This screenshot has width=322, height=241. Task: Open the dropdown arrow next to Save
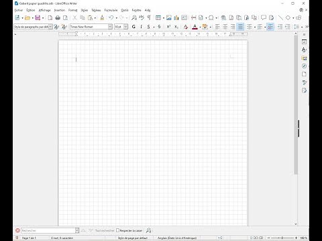click(x=43, y=18)
